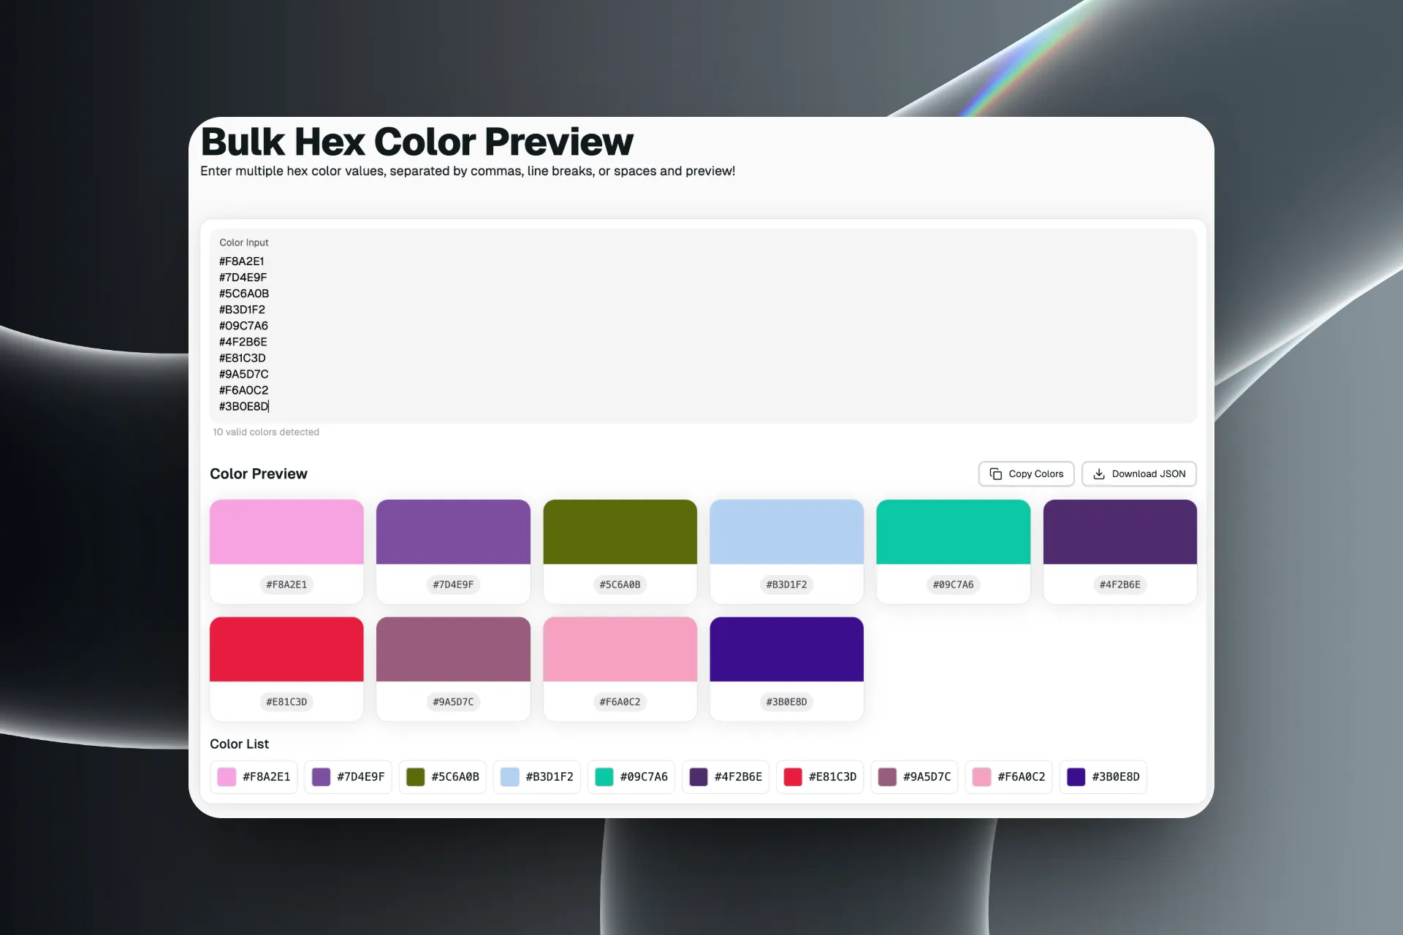Click the #5C6A0B chip in Color List

pyautogui.click(x=442, y=776)
